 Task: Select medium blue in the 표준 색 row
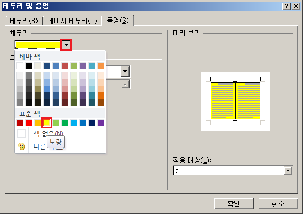tap(82, 123)
